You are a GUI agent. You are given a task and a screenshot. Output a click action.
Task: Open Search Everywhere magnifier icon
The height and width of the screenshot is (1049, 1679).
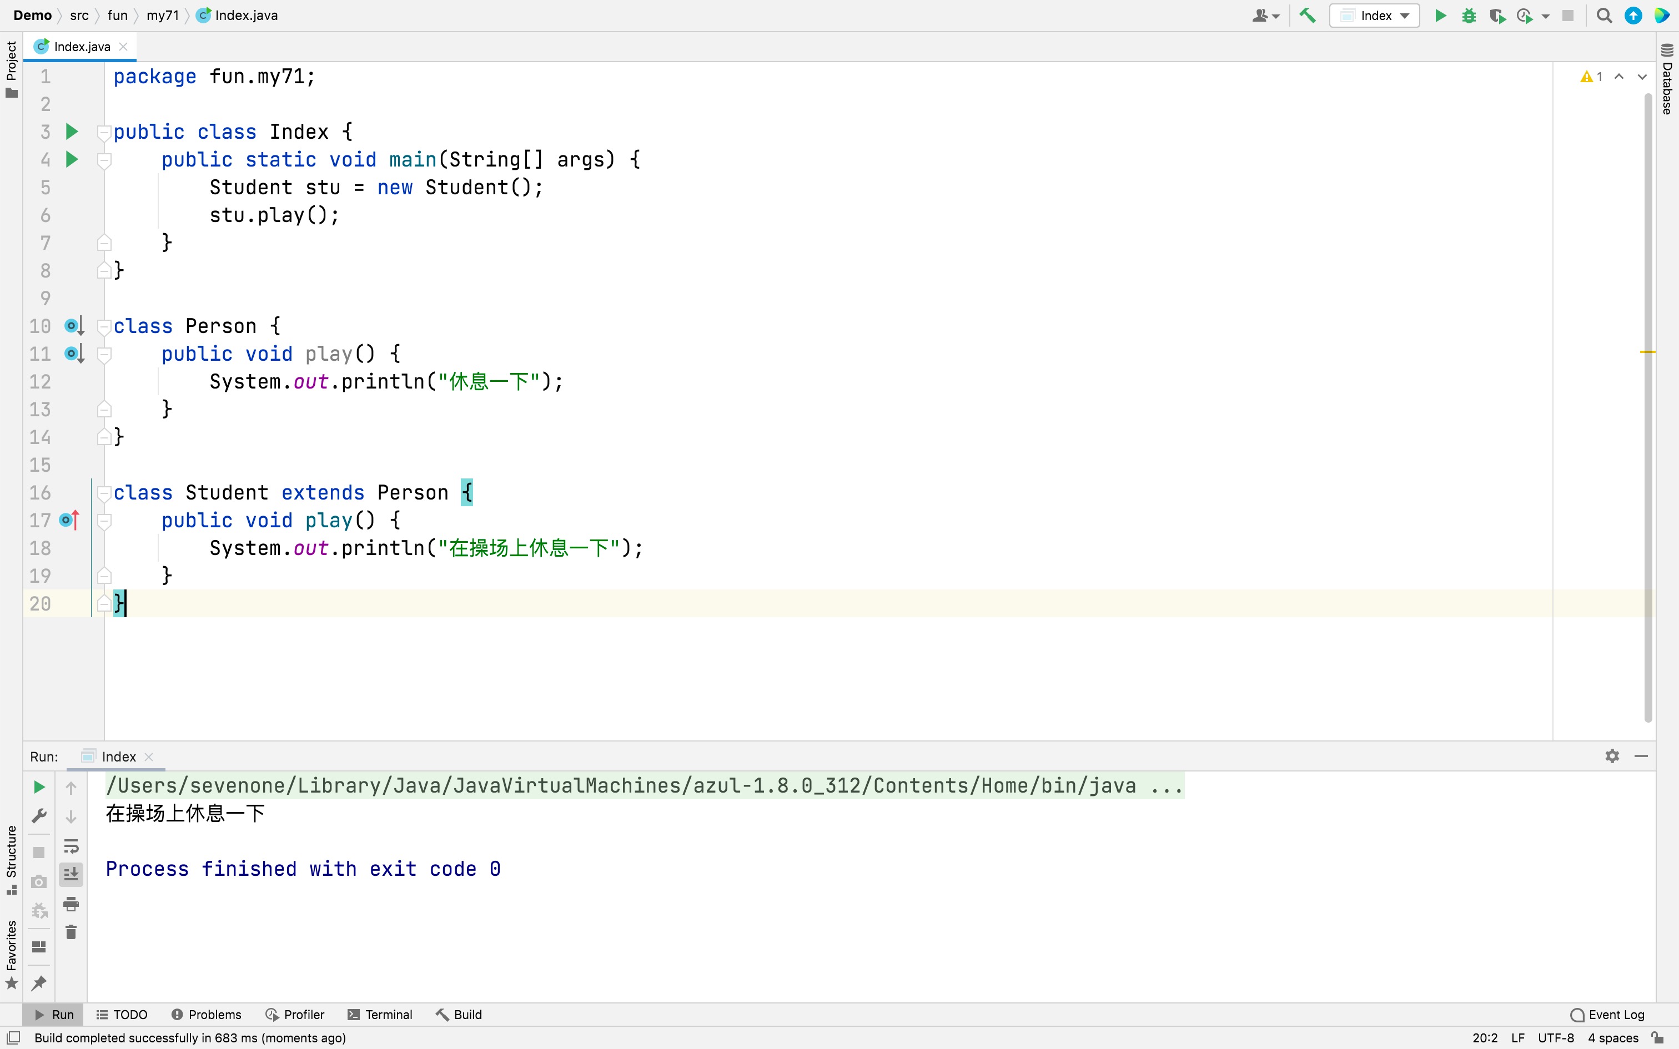pos(1604,16)
